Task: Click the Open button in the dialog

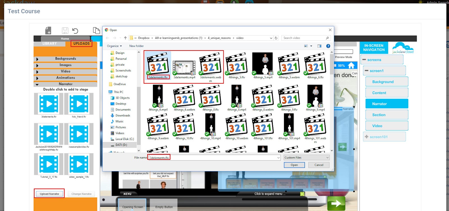Action: point(294,165)
